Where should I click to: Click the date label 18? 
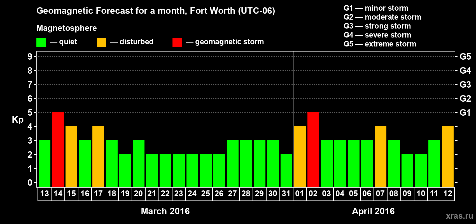coord(112,193)
